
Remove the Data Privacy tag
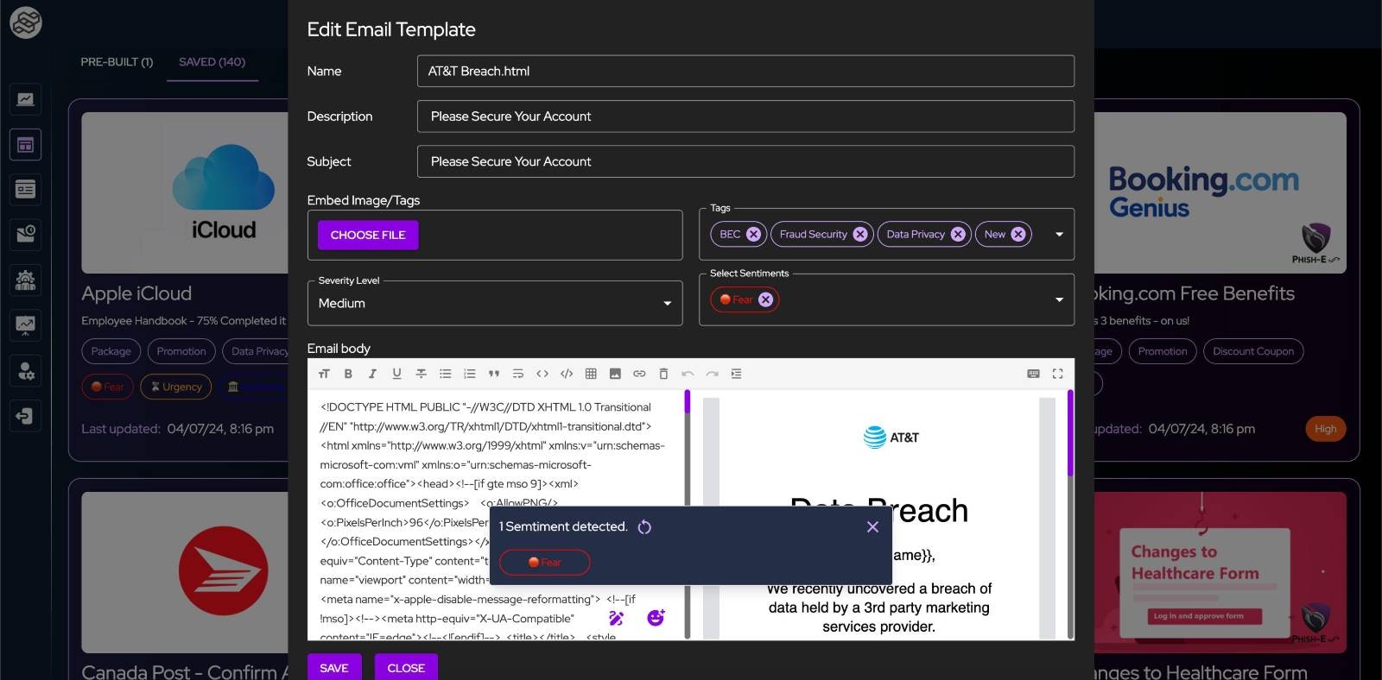click(x=958, y=234)
